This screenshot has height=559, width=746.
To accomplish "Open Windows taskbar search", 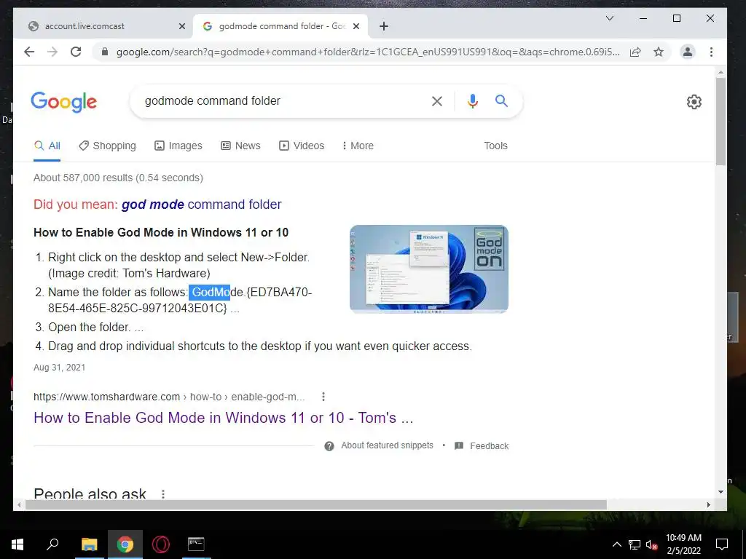I will click(52, 544).
